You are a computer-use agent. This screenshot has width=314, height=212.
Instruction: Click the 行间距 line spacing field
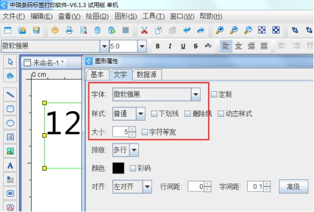pyautogui.click(x=196, y=186)
